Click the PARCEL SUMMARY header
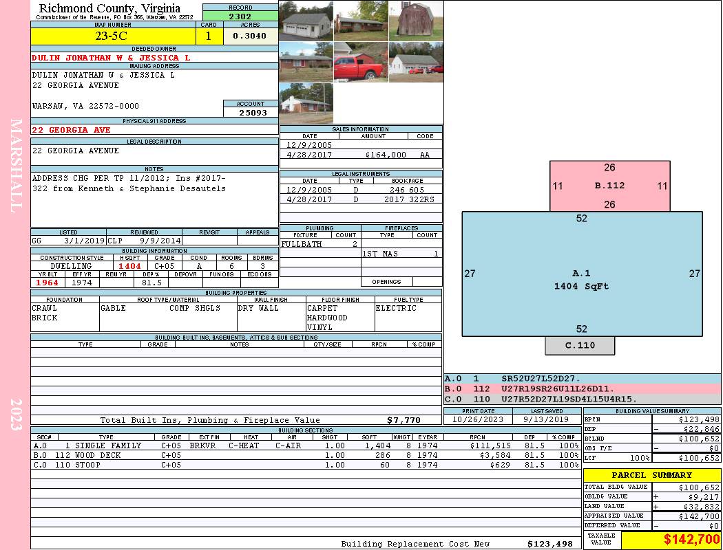 651,475
